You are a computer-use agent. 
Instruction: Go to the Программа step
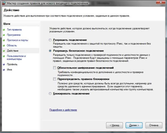point(14,35)
